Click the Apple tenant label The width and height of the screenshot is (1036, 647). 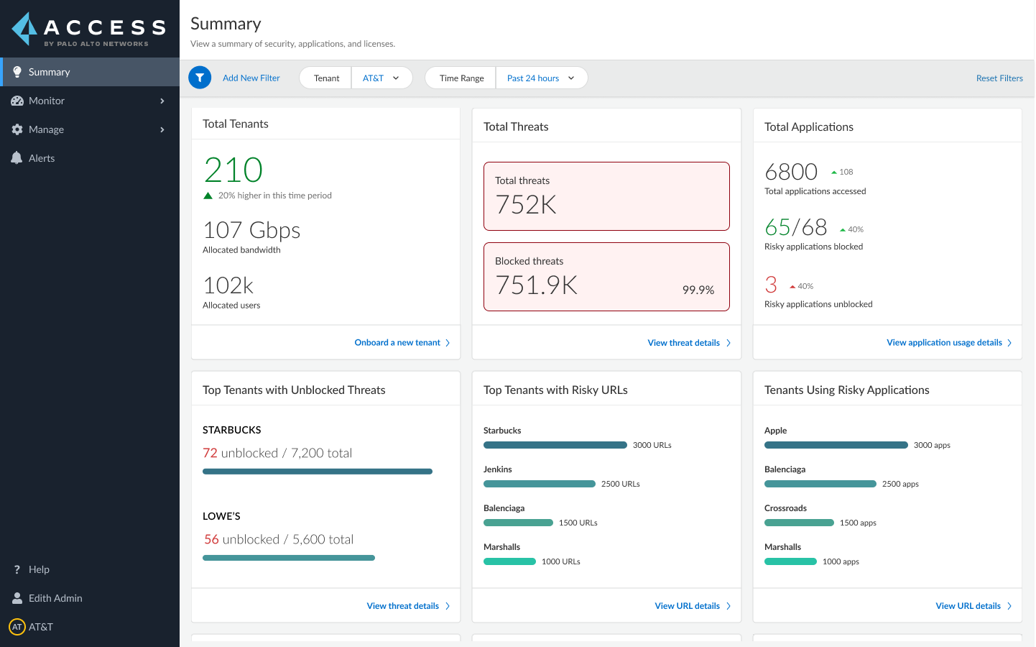775,431
